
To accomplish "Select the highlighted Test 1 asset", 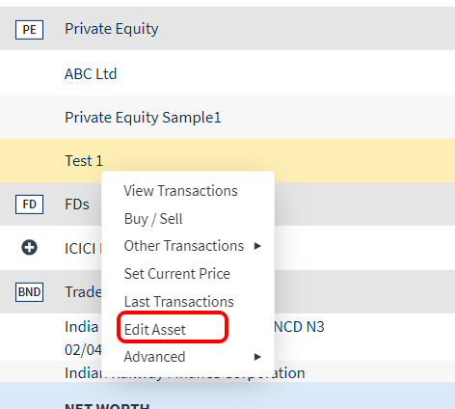I will click(x=227, y=161).
